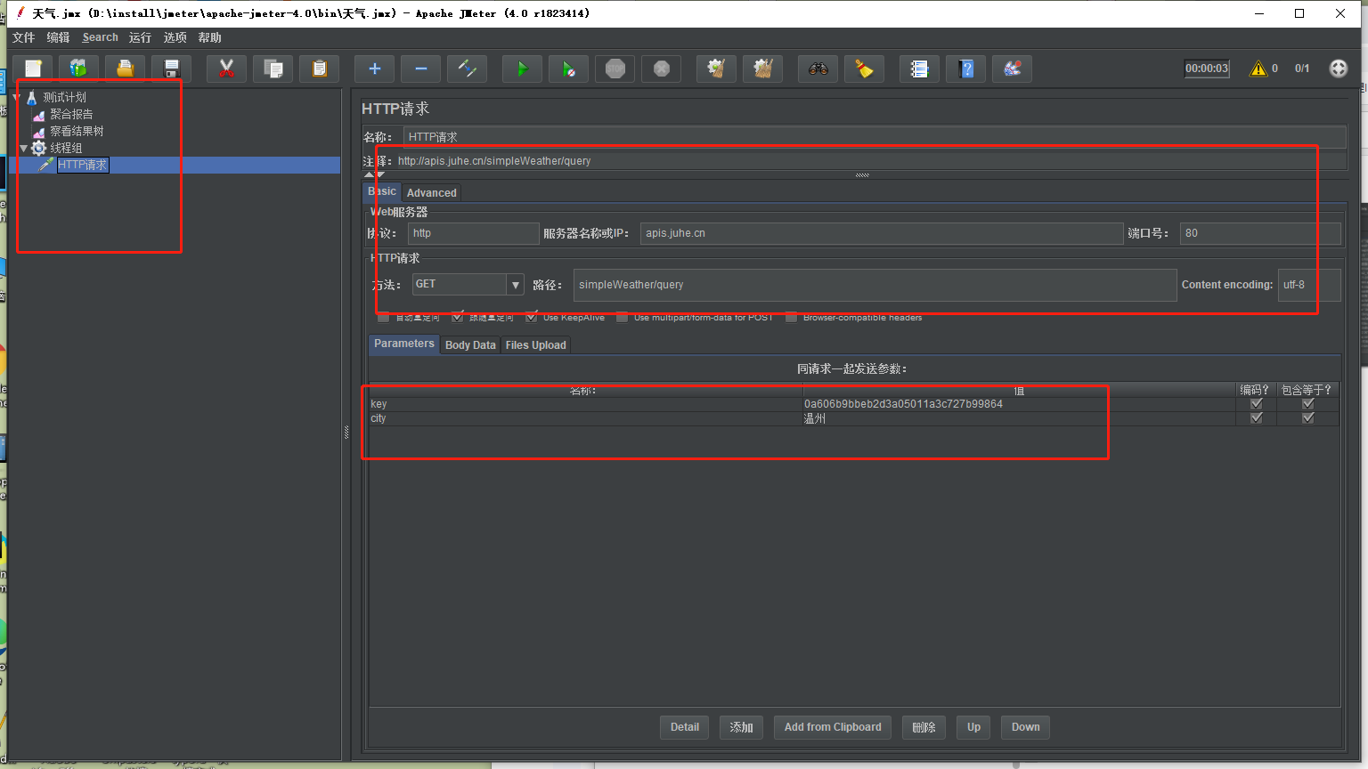Switch to the Advanced tab
Image resolution: width=1368 pixels, height=769 pixels.
(431, 193)
